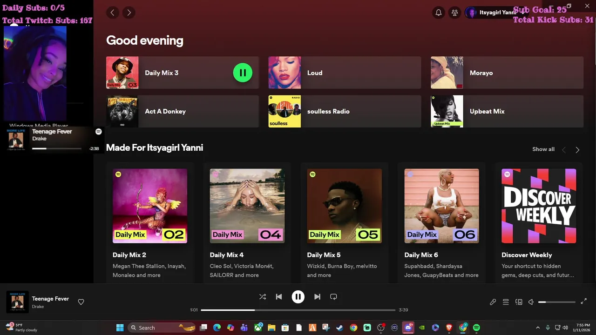Open Brave browser from taskbar
Image resolution: width=596 pixels, height=335 pixels.
(449, 328)
